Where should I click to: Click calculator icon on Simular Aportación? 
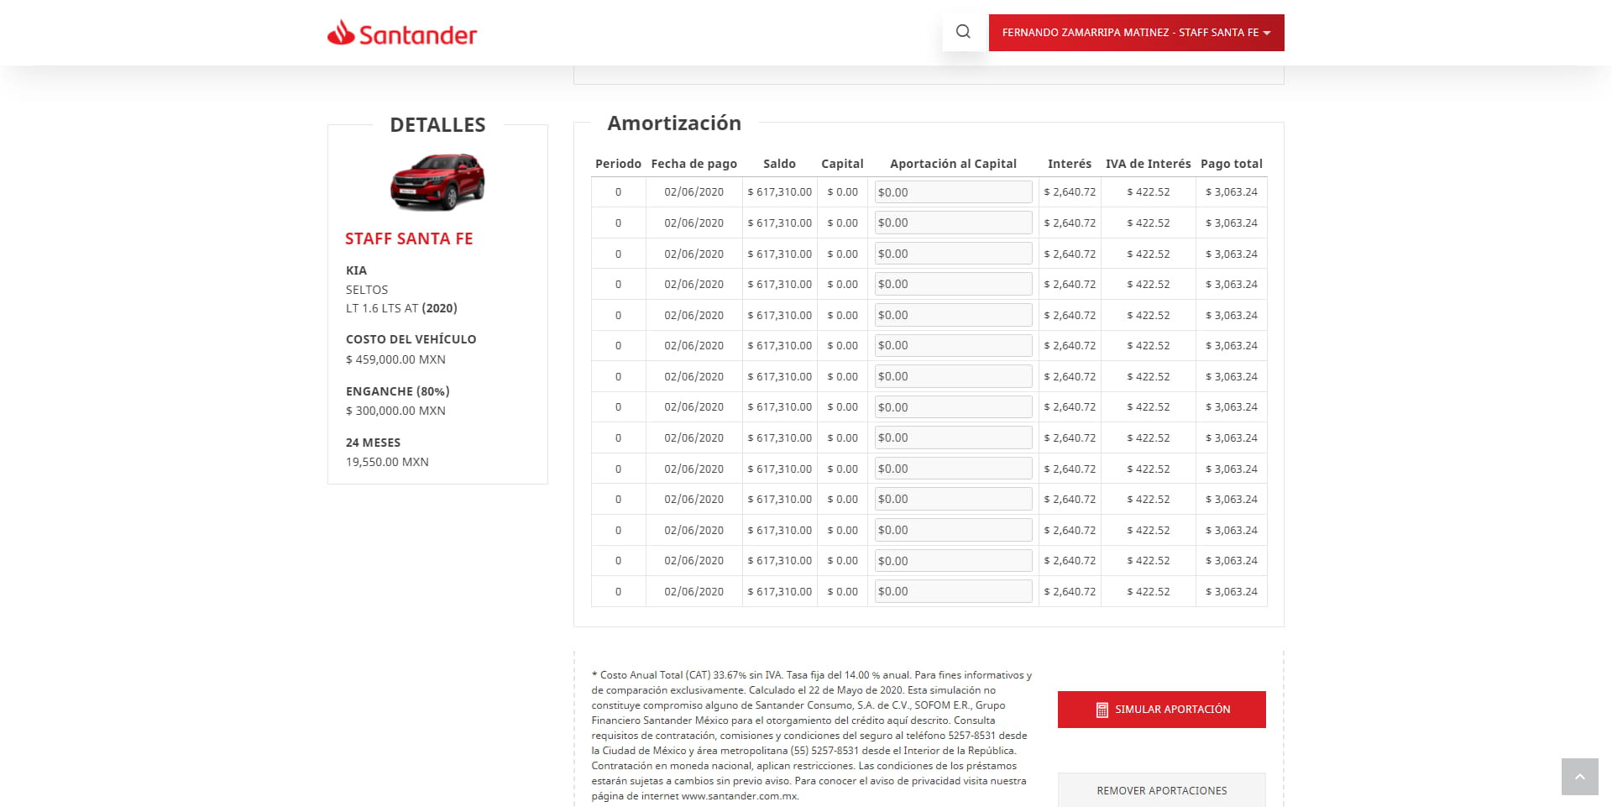pos(1102,710)
